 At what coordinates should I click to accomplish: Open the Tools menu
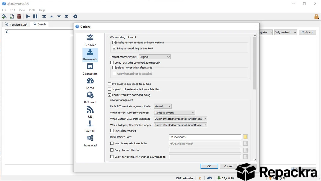click(x=32, y=10)
